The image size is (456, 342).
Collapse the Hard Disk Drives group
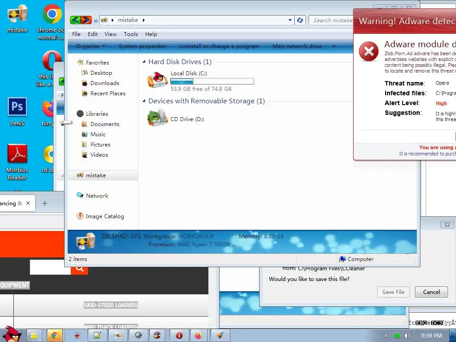click(x=144, y=61)
